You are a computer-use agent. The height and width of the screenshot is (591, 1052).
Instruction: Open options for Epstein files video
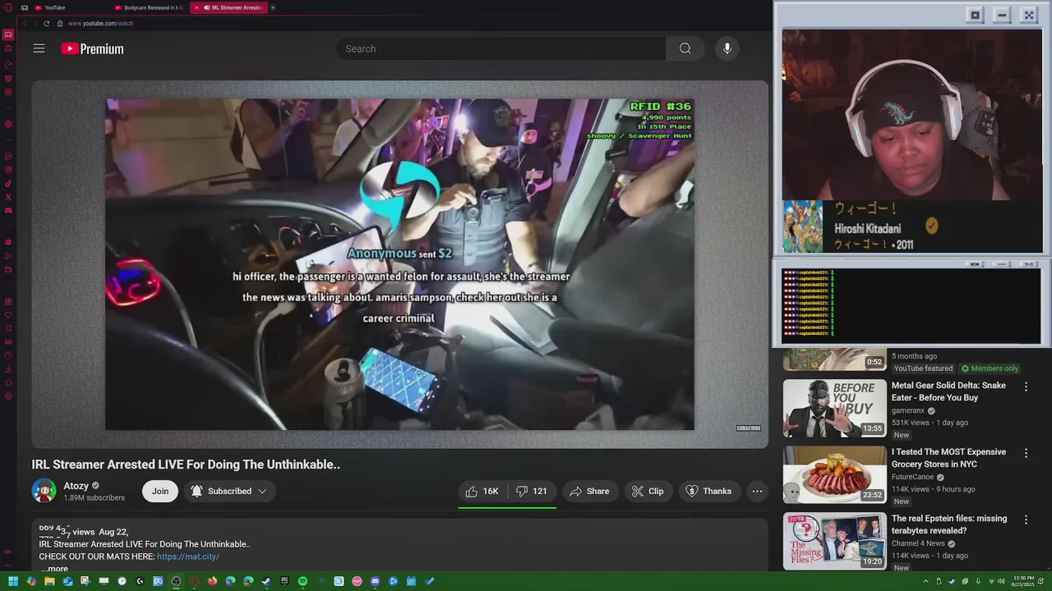coord(1026,519)
